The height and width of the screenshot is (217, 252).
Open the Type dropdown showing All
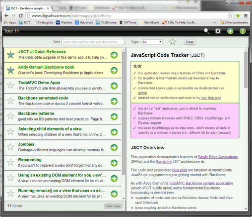point(152,42)
